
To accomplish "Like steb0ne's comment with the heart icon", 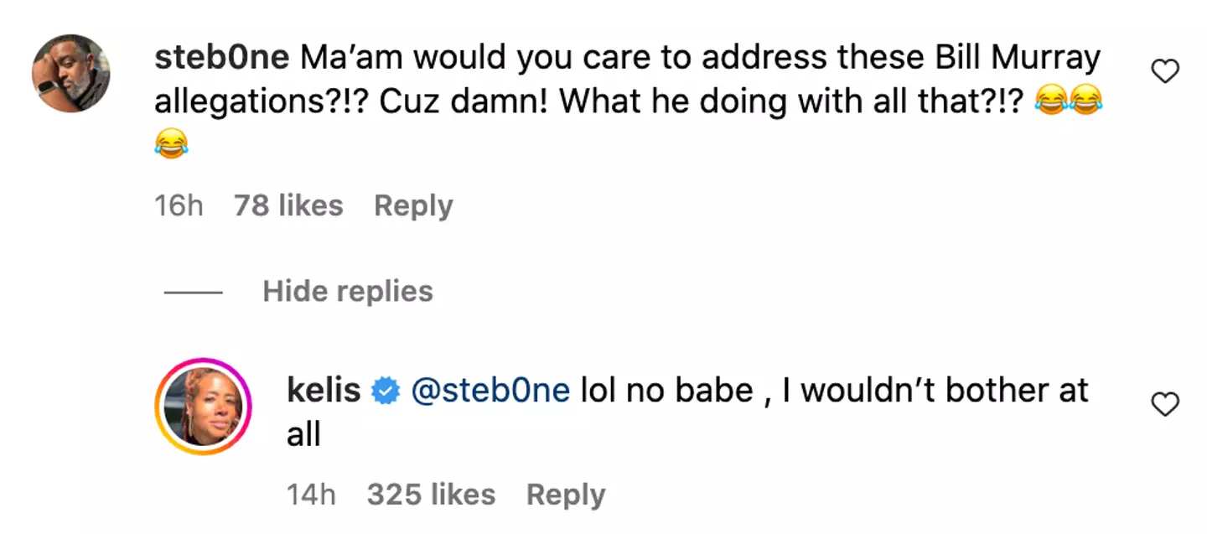I will coord(1165,73).
